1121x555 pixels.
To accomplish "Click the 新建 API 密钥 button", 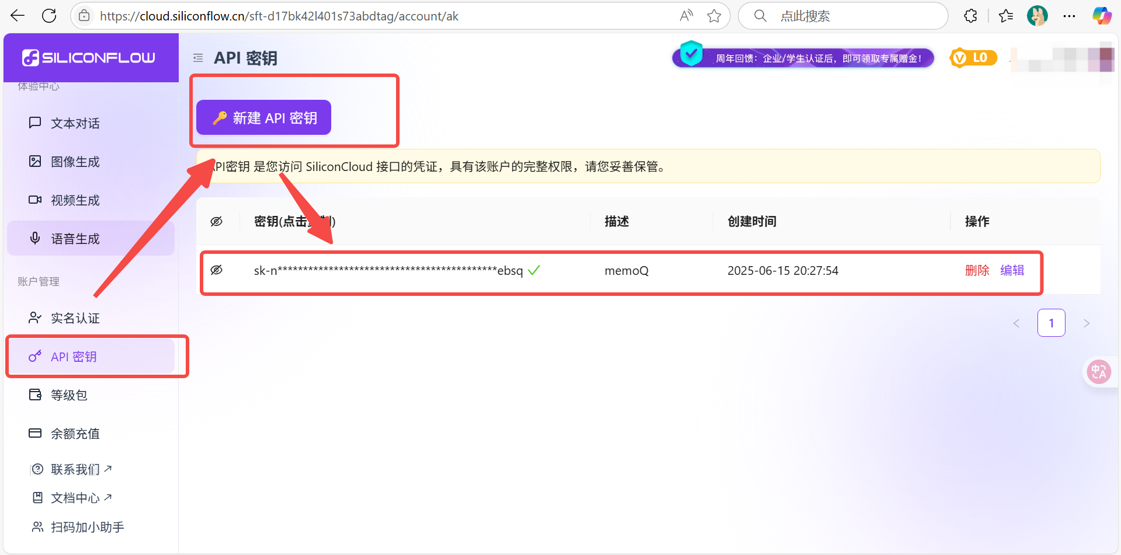I will click(264, 118).
